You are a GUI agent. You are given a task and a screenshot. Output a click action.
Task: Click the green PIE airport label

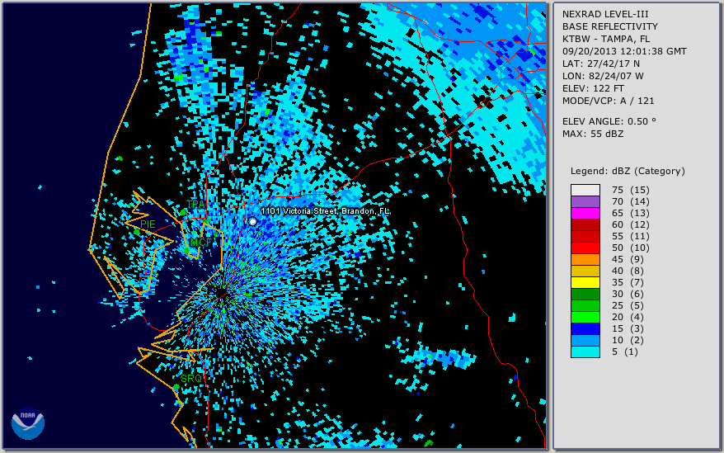148,224
